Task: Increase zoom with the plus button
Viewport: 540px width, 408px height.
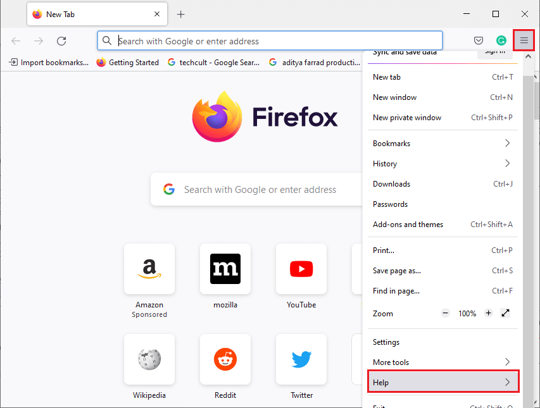Action: tap(488, 313)
